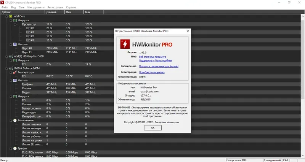
Task: Close the О Программе dialog with X
Action: click(188, 31)
